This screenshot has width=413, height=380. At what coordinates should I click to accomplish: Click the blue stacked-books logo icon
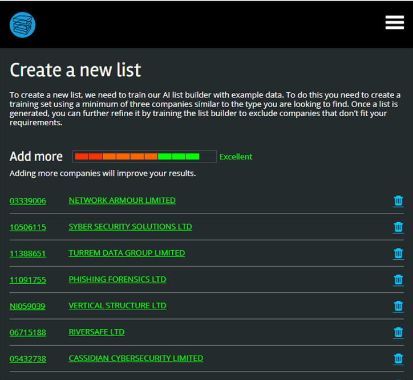click(22, 24)
